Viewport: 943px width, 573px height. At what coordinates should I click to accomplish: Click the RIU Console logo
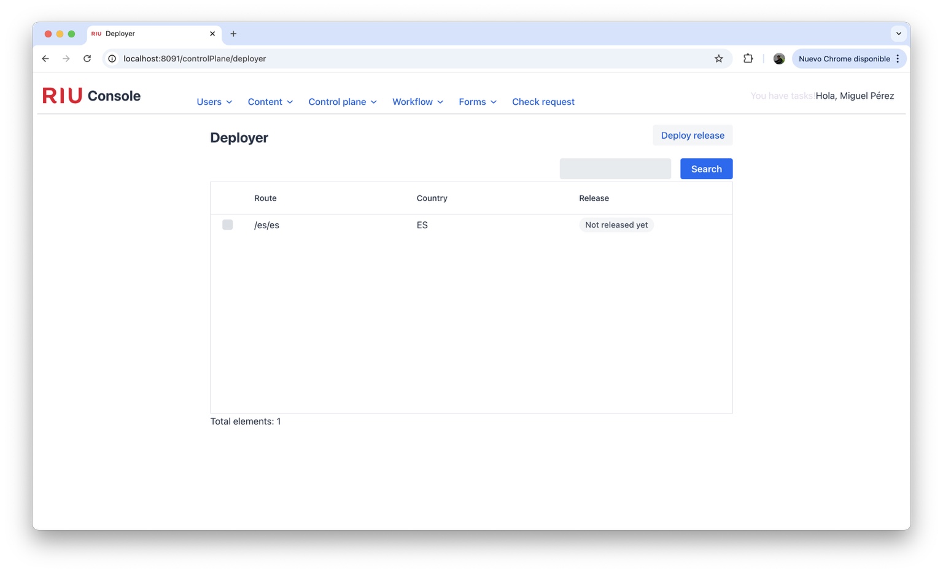(x=91, y=96)
